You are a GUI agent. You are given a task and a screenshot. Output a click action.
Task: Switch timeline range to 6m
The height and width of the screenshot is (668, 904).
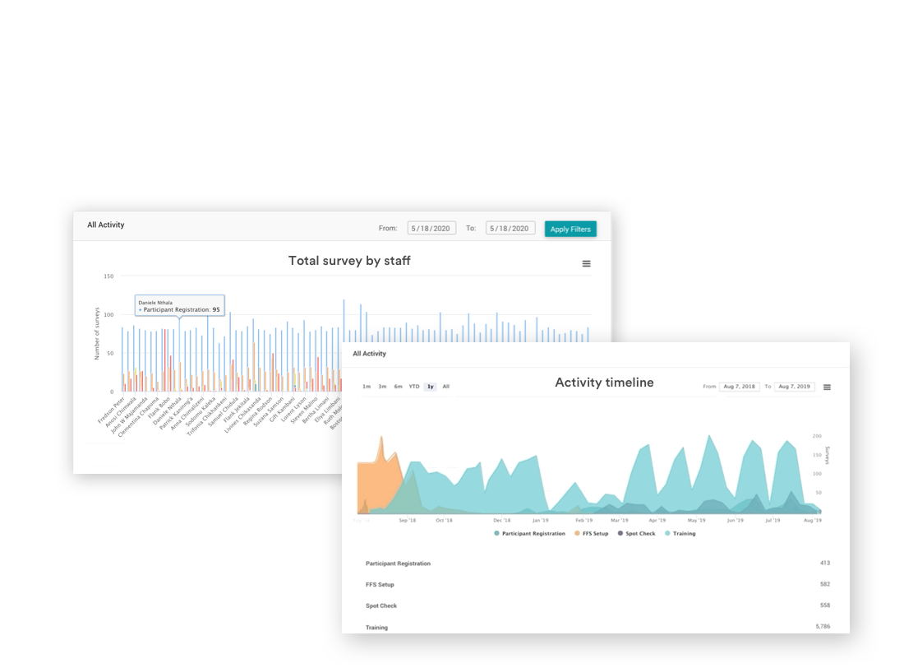coord(398,387)
